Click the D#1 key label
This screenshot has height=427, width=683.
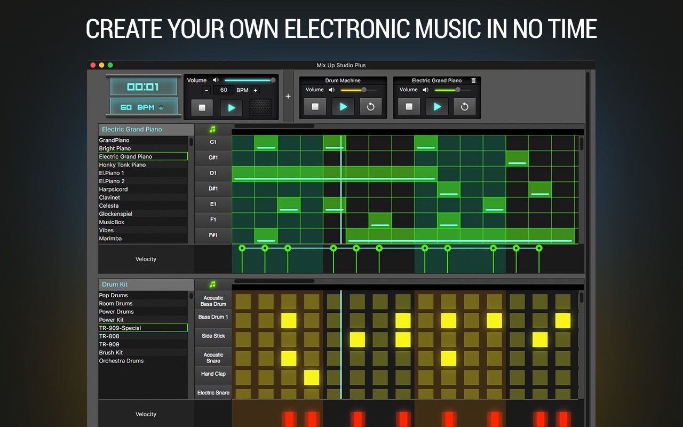[213, 189]
